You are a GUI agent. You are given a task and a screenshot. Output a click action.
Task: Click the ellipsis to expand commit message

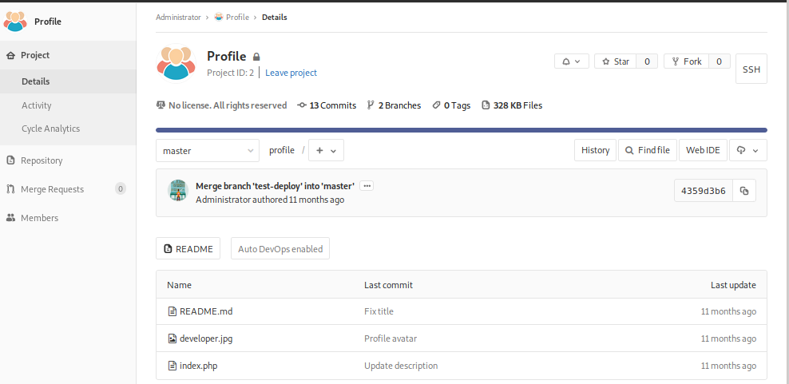[367, 185]
